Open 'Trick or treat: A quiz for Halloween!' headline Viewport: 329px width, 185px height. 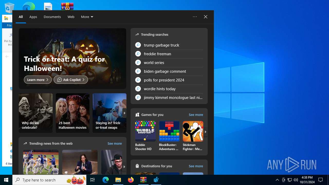point(64,64)
